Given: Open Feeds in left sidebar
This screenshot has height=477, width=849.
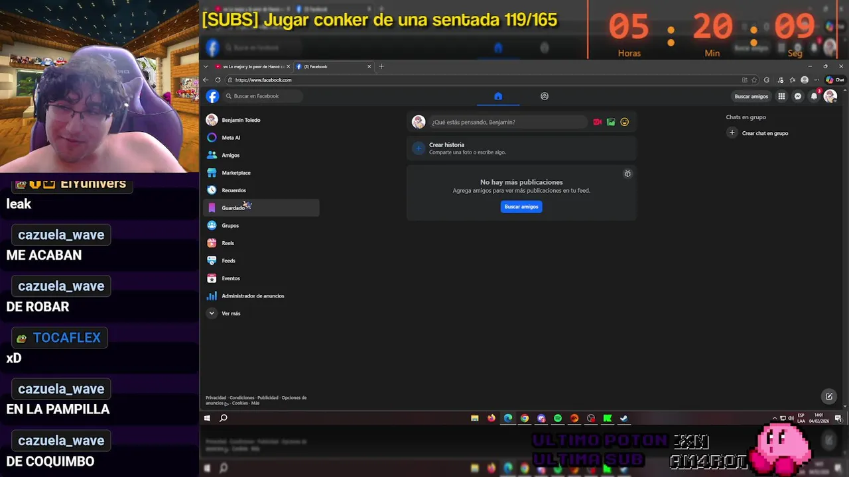Looking at the screenshot, I should click(x=262, y=260).
